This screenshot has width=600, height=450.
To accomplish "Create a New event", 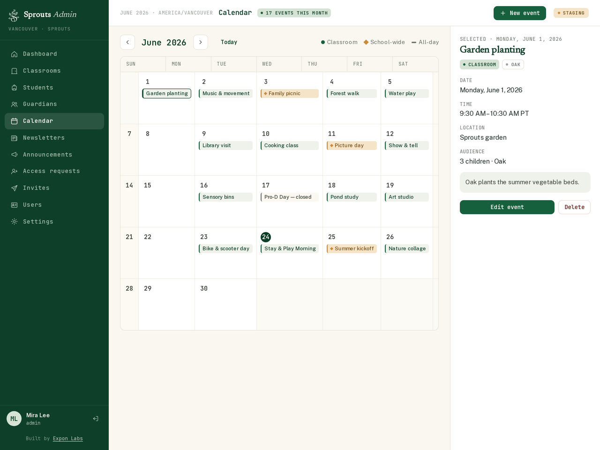I will [520, 13].
